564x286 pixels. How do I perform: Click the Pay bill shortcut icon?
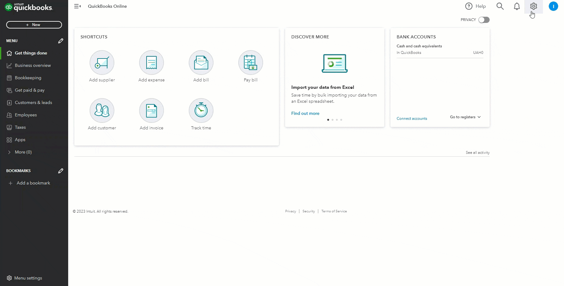click(251, 63)
